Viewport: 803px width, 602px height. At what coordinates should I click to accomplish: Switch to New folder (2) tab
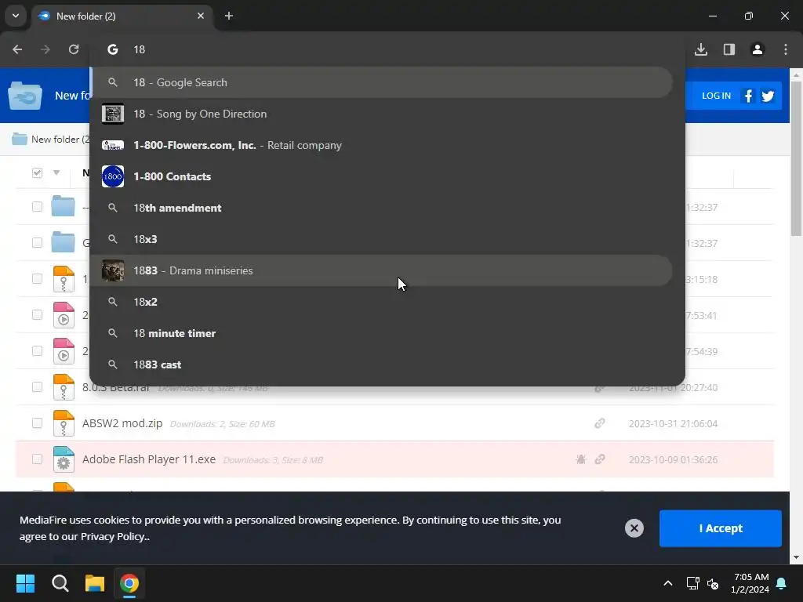[x=122, y=16]
